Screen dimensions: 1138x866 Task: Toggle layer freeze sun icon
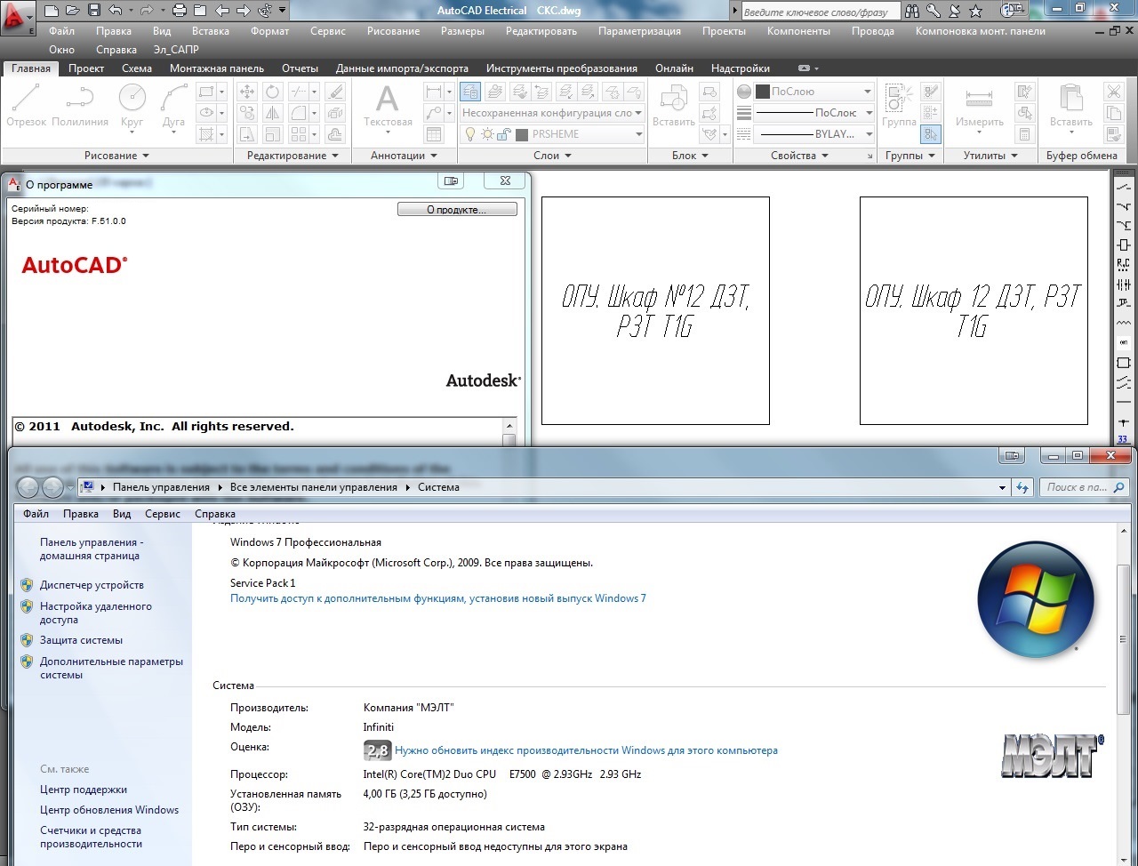click(486, 134)
